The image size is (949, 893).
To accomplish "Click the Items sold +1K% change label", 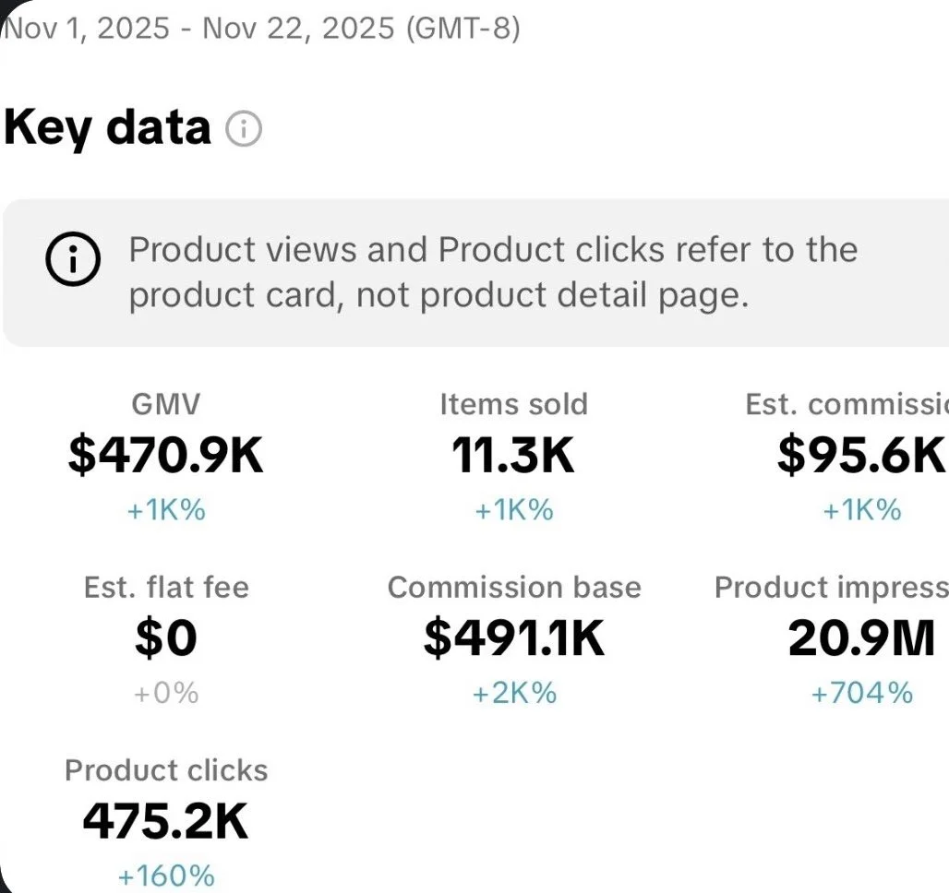I will (513, 509).
